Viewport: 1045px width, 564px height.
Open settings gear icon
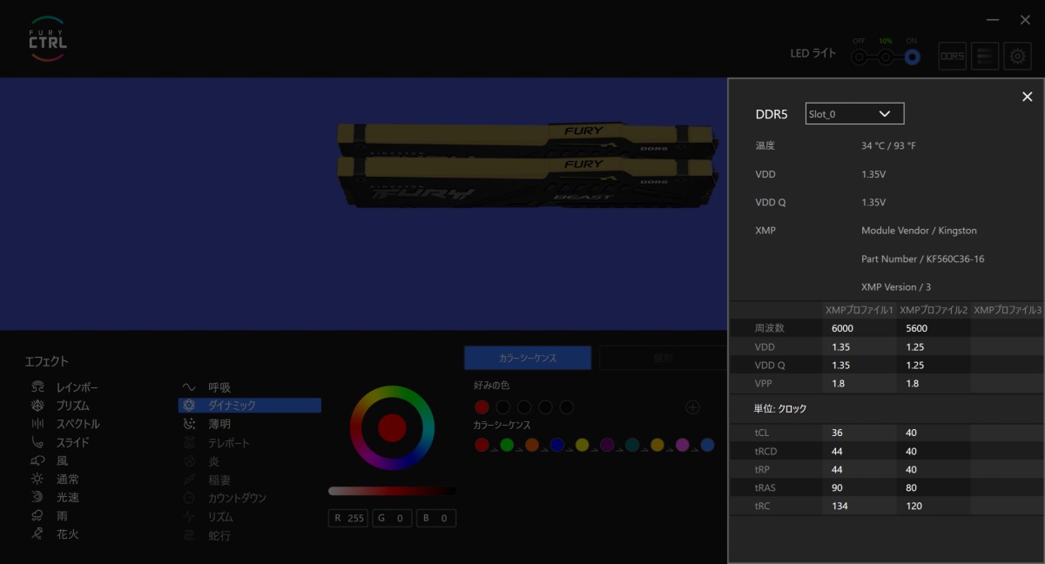pos(1017,56)
